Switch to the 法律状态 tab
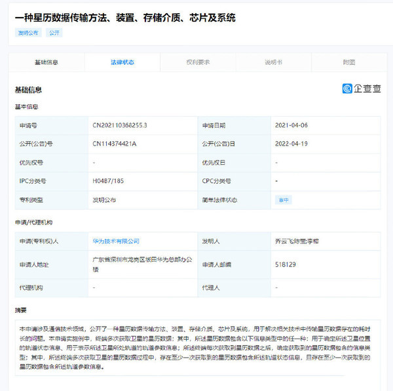The height and width of the screenshot is (391, 393). click(122, 62)
